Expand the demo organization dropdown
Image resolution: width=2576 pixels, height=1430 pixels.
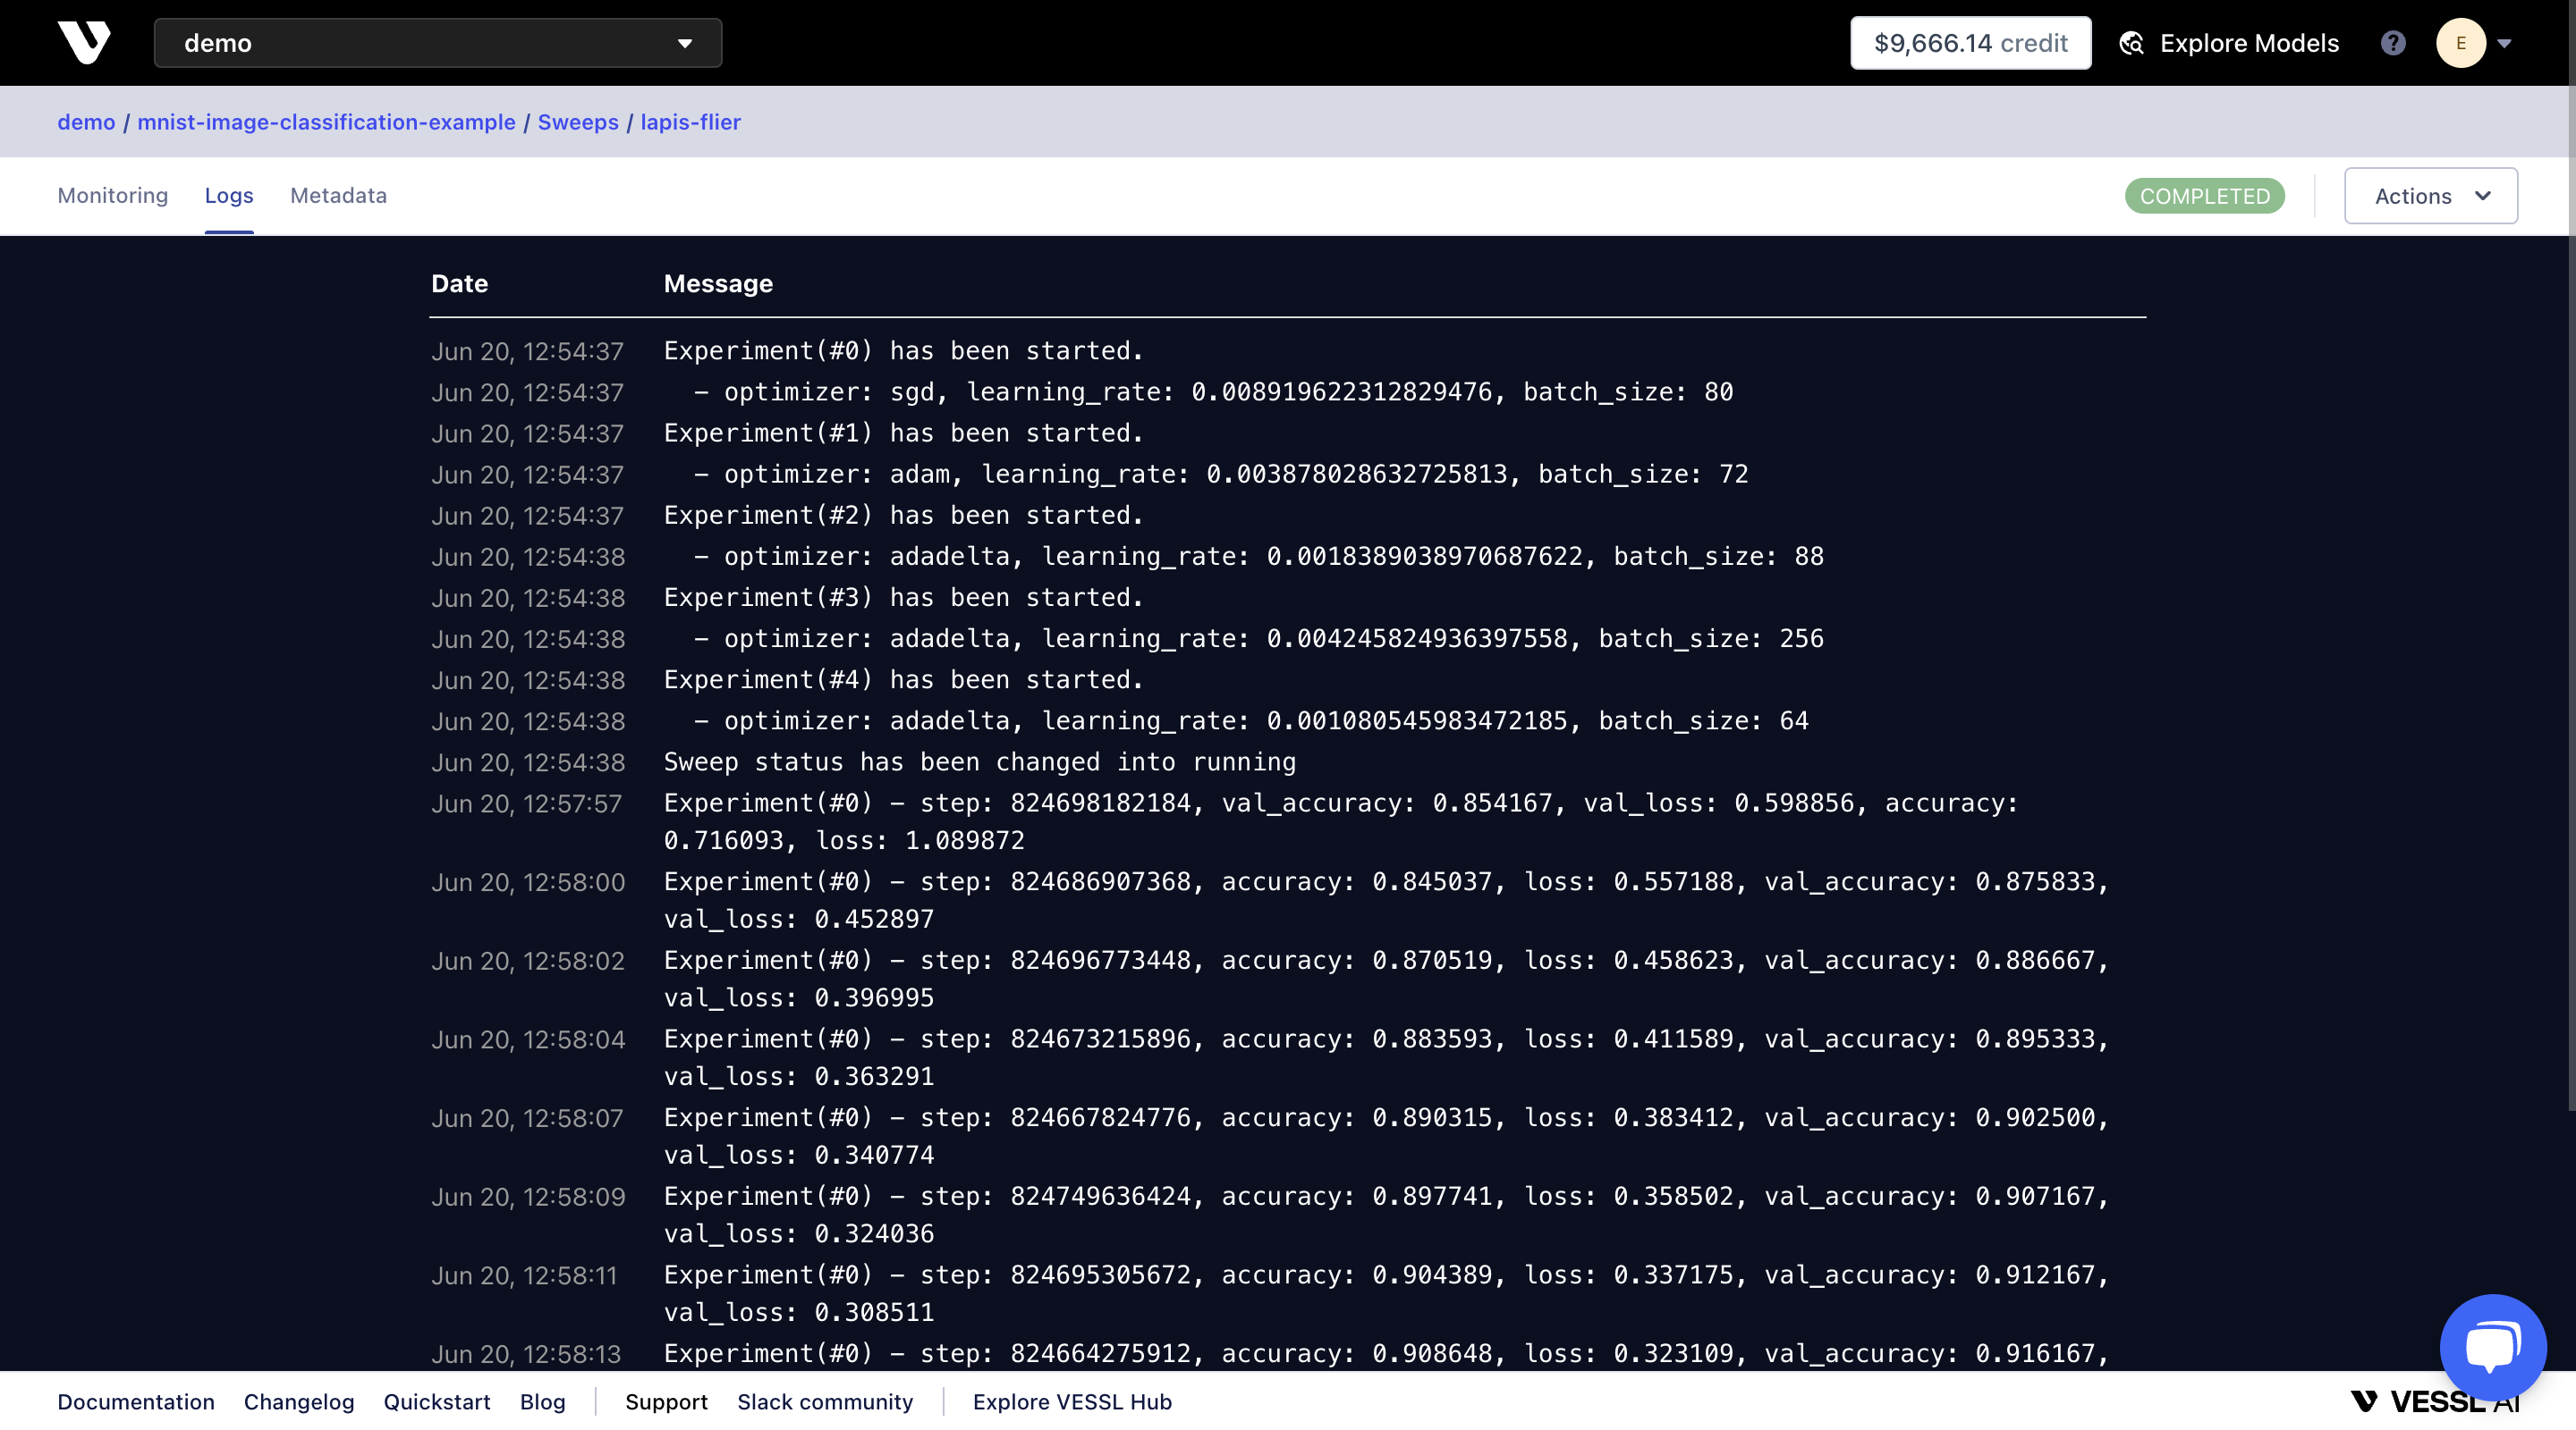(437, 43)
